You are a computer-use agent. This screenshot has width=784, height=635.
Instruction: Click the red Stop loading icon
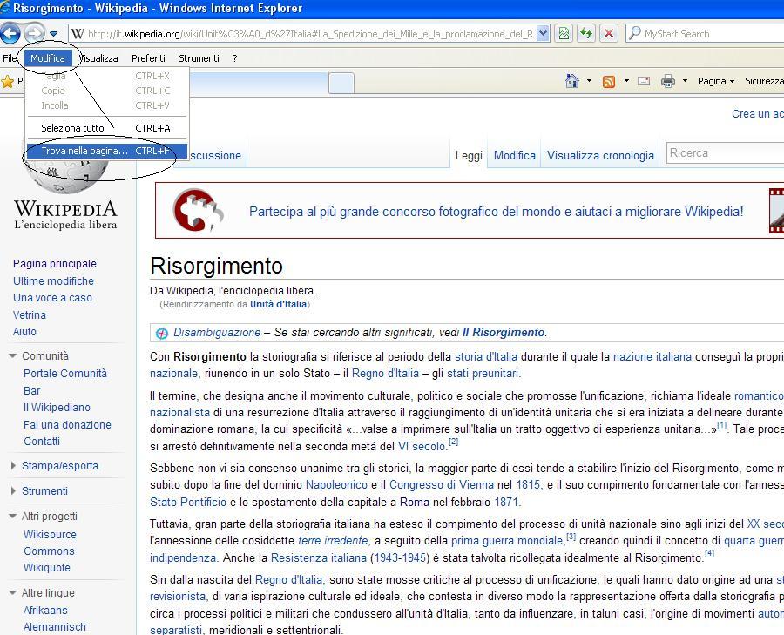tap(609, 33)
